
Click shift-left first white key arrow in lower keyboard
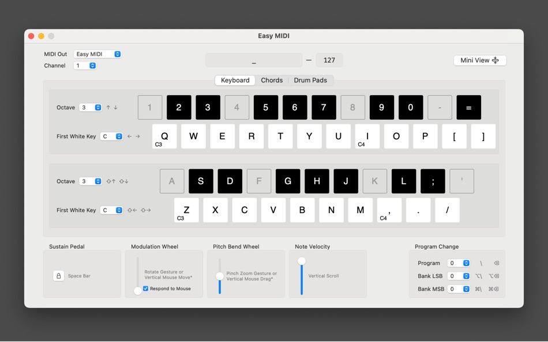coord(132,210)
